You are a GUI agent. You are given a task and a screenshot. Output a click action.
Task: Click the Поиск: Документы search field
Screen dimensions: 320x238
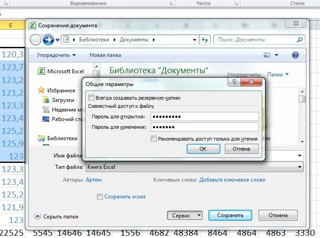tap(259, 40)
